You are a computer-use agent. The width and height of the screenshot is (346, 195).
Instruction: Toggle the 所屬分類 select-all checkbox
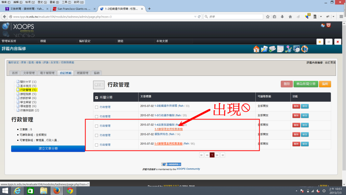[x=97, y=97]
